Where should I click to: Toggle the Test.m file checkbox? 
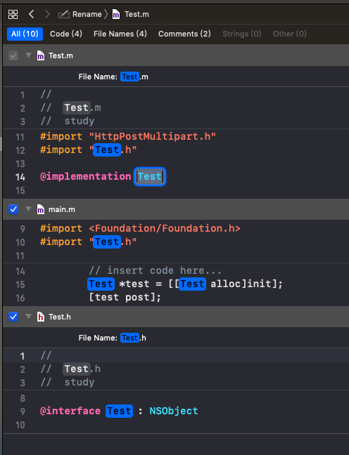click(13, 55)
